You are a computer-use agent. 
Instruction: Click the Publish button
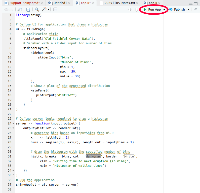click(x=177, y=10)
